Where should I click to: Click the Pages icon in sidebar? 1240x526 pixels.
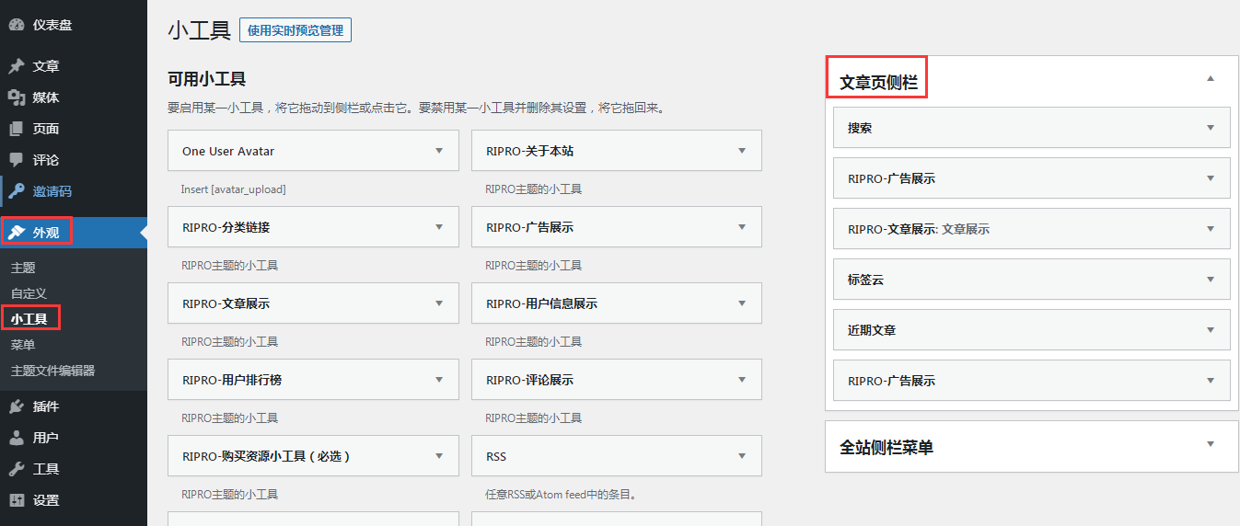point(17,129)
